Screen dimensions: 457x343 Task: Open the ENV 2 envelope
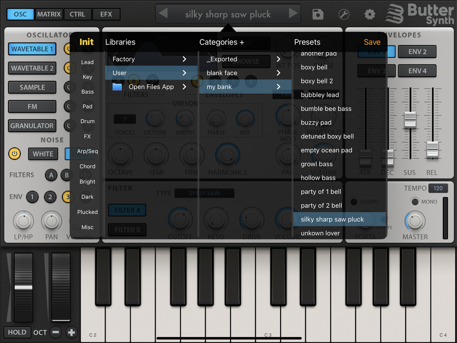coord(417,51)
